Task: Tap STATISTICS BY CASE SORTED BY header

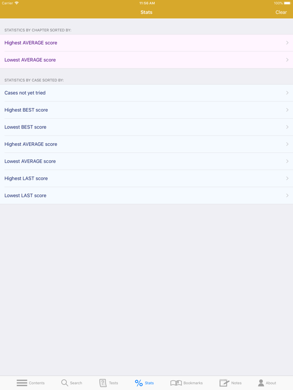Action: pyautogui.click(x=34, y=80)
